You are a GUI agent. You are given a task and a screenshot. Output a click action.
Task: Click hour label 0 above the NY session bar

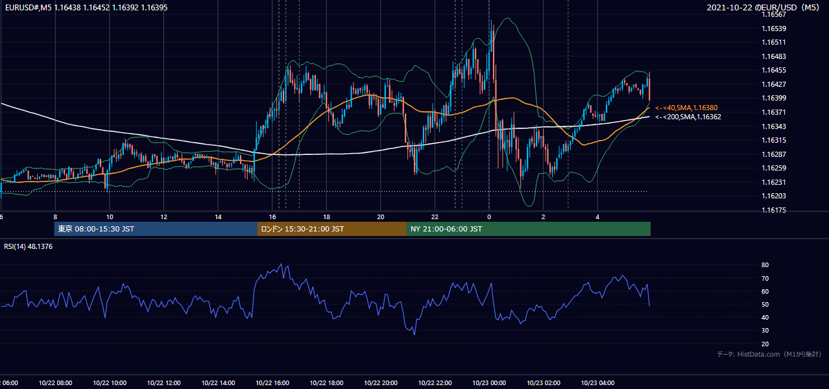click(x=489, y=217)
